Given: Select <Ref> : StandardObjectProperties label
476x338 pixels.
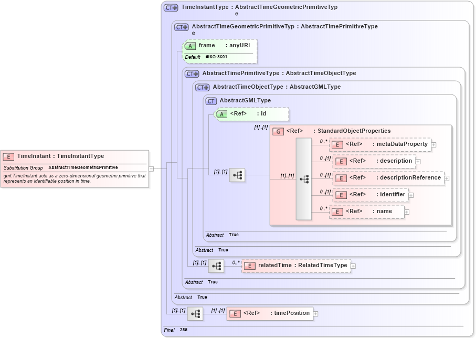Looking at the screenshot, I should point(339,131).
